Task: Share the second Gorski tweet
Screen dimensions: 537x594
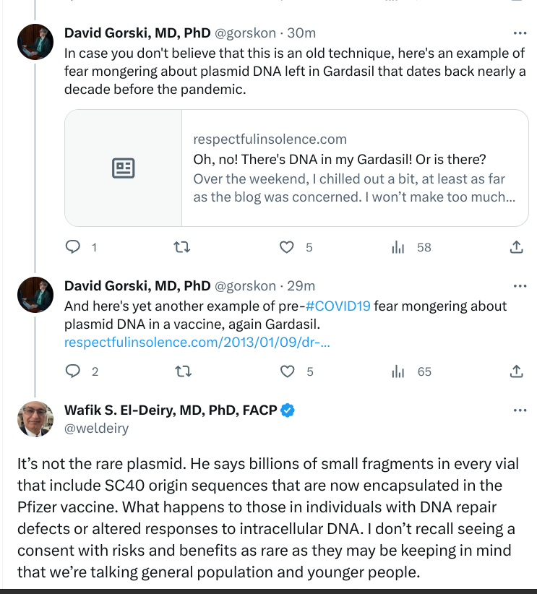Action: pos(516,371)
